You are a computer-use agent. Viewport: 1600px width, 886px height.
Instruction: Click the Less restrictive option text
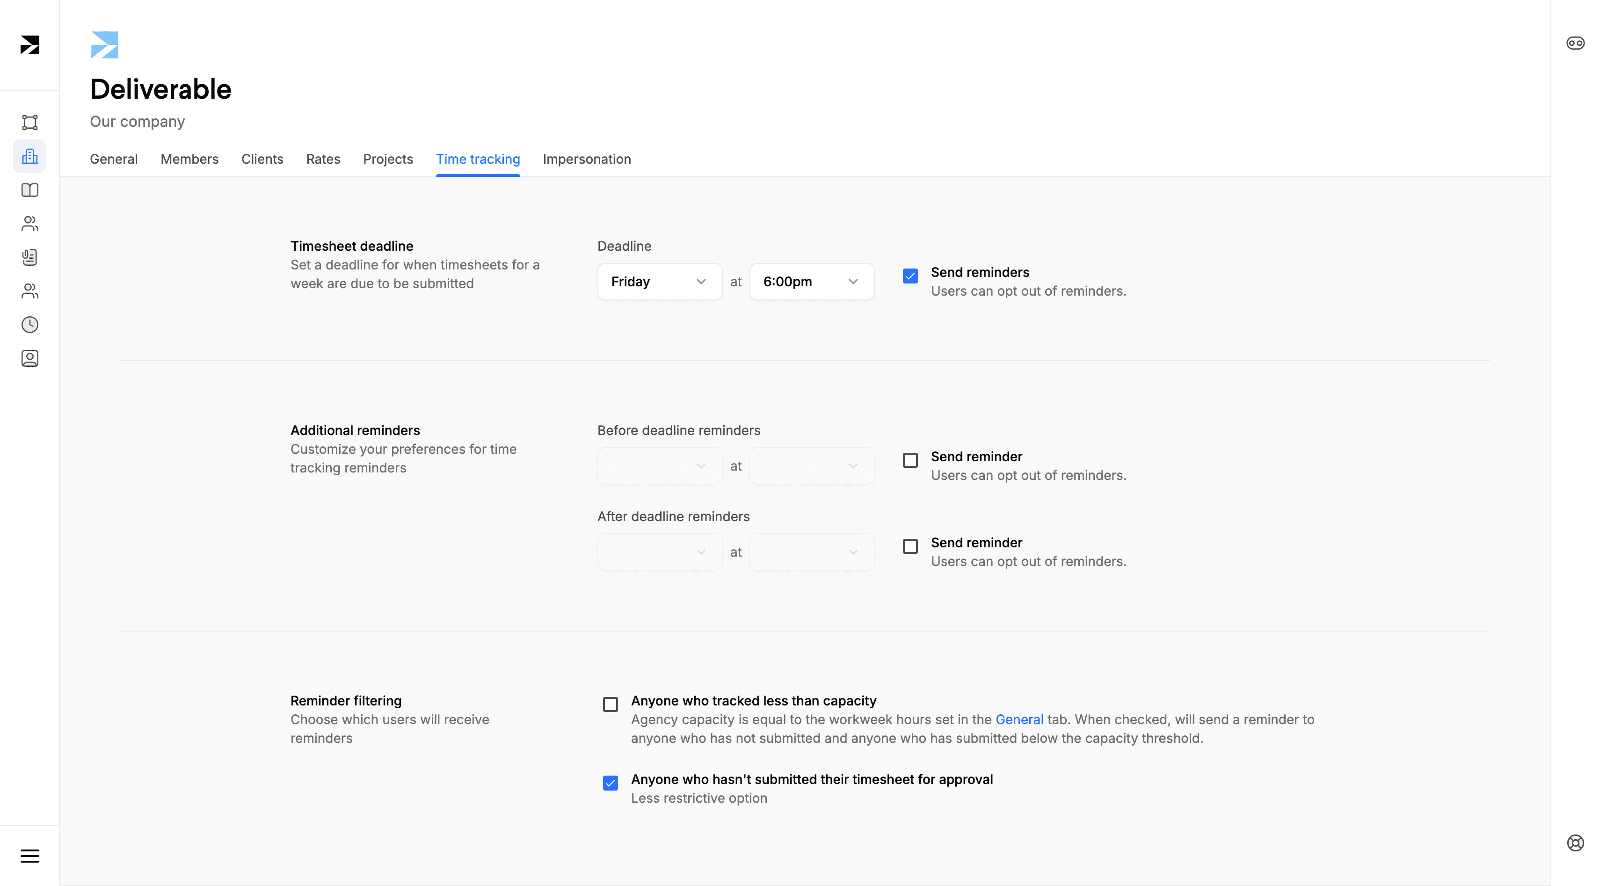pyautogui.click(x=699, y=799)
